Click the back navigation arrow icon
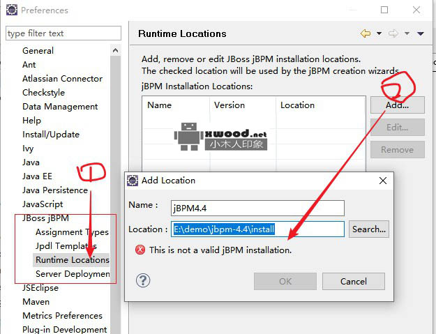Screen dimensions: 436x334 [x=366, y=33]
